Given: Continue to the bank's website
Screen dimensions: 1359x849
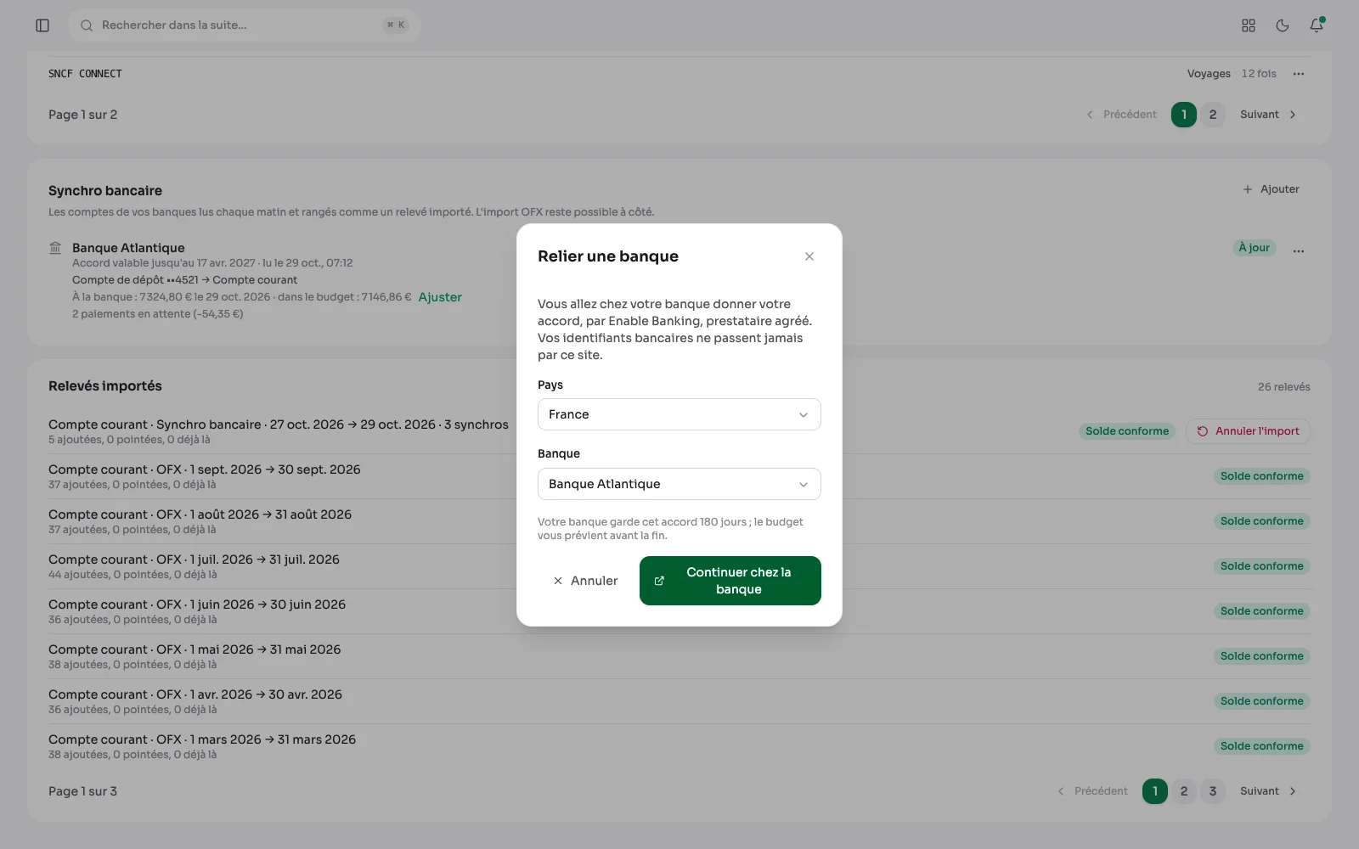Looking at the screenshot, I should tap(730, 581).
